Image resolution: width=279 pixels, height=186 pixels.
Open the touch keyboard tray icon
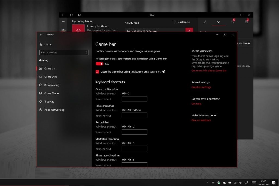[254, 183]
